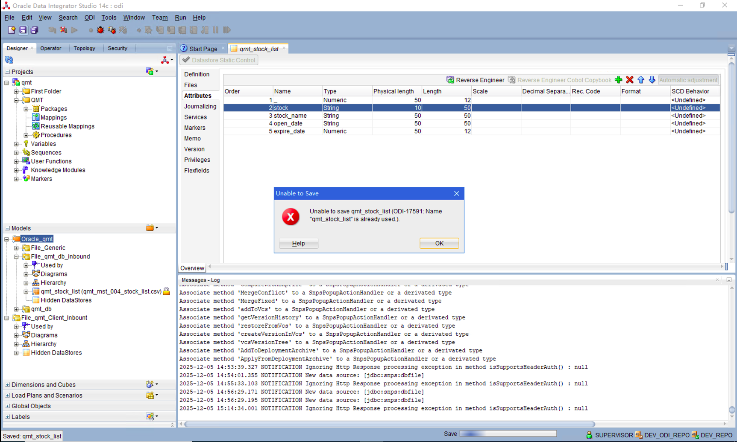The width and height of the screenshot is (737, 442).
Task: Click the Overview tab at editor bottom
Action: point(192,268)
